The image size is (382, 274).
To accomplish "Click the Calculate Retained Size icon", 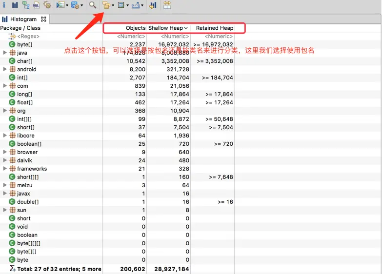I will pos(121,5).
